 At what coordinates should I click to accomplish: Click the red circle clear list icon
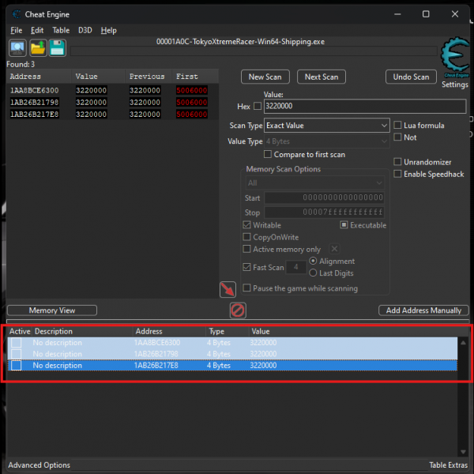click(x=238, y=310)
